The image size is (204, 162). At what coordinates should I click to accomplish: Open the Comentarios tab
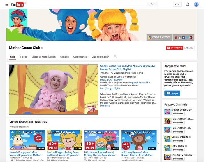[x=80, y=57]
